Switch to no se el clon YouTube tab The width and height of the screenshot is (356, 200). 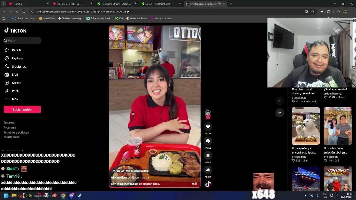pyautogui.click(x=72, y=4)
